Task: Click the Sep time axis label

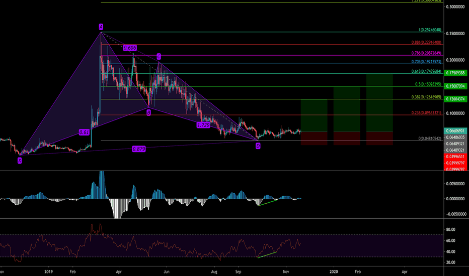Action: coord(238,272)
